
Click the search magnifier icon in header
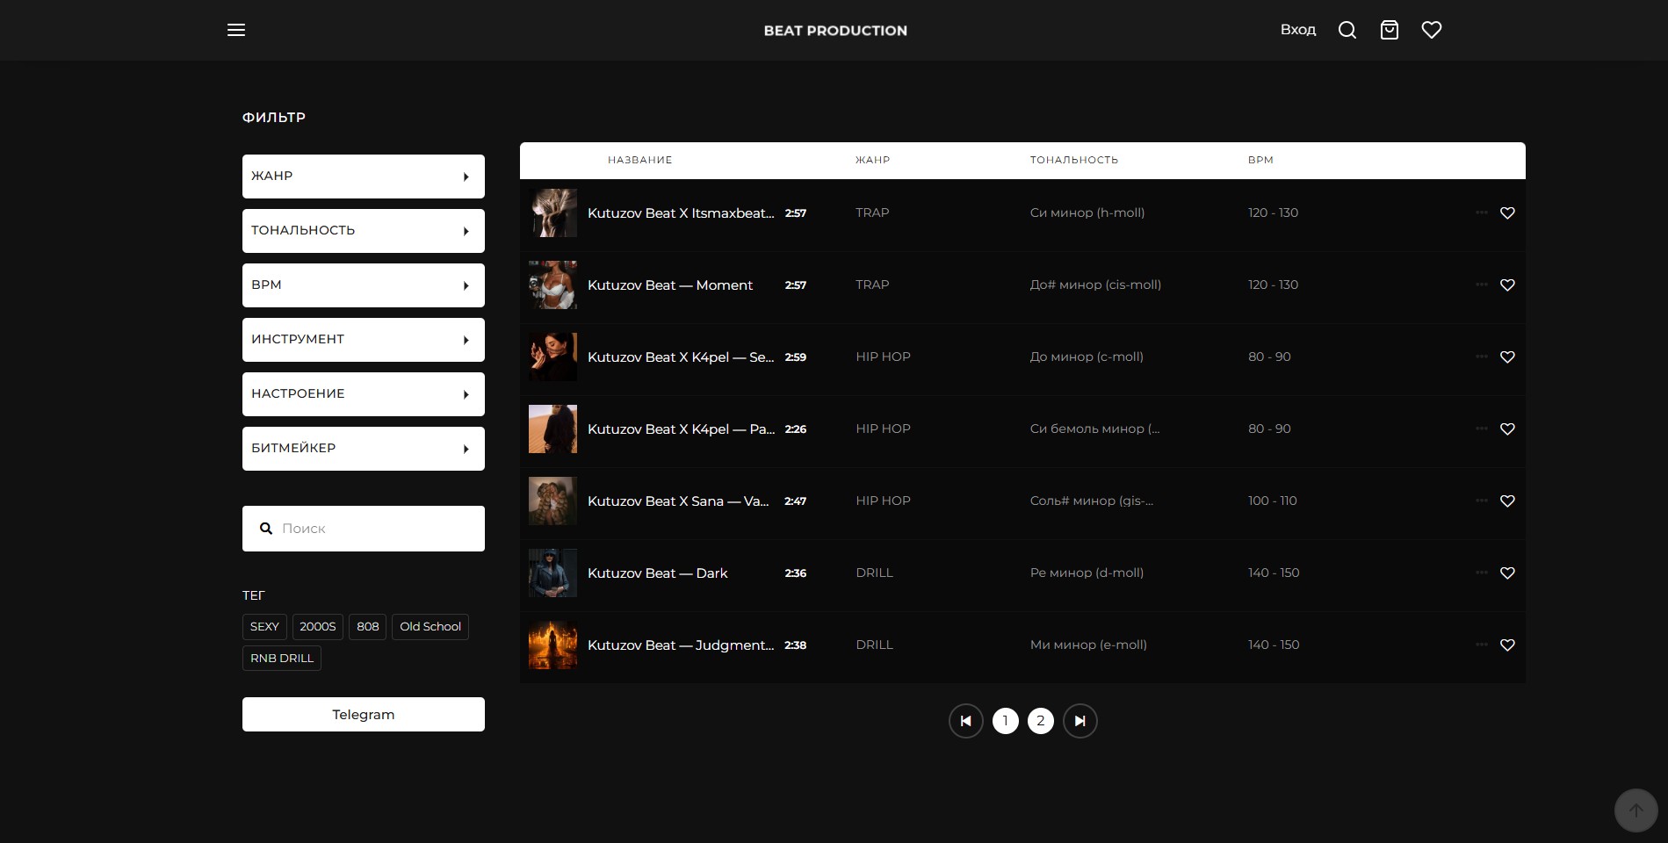(1347, 30)
